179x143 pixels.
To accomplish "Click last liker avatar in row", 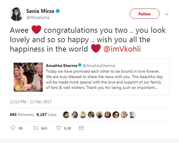I will (x=132, y=115).
